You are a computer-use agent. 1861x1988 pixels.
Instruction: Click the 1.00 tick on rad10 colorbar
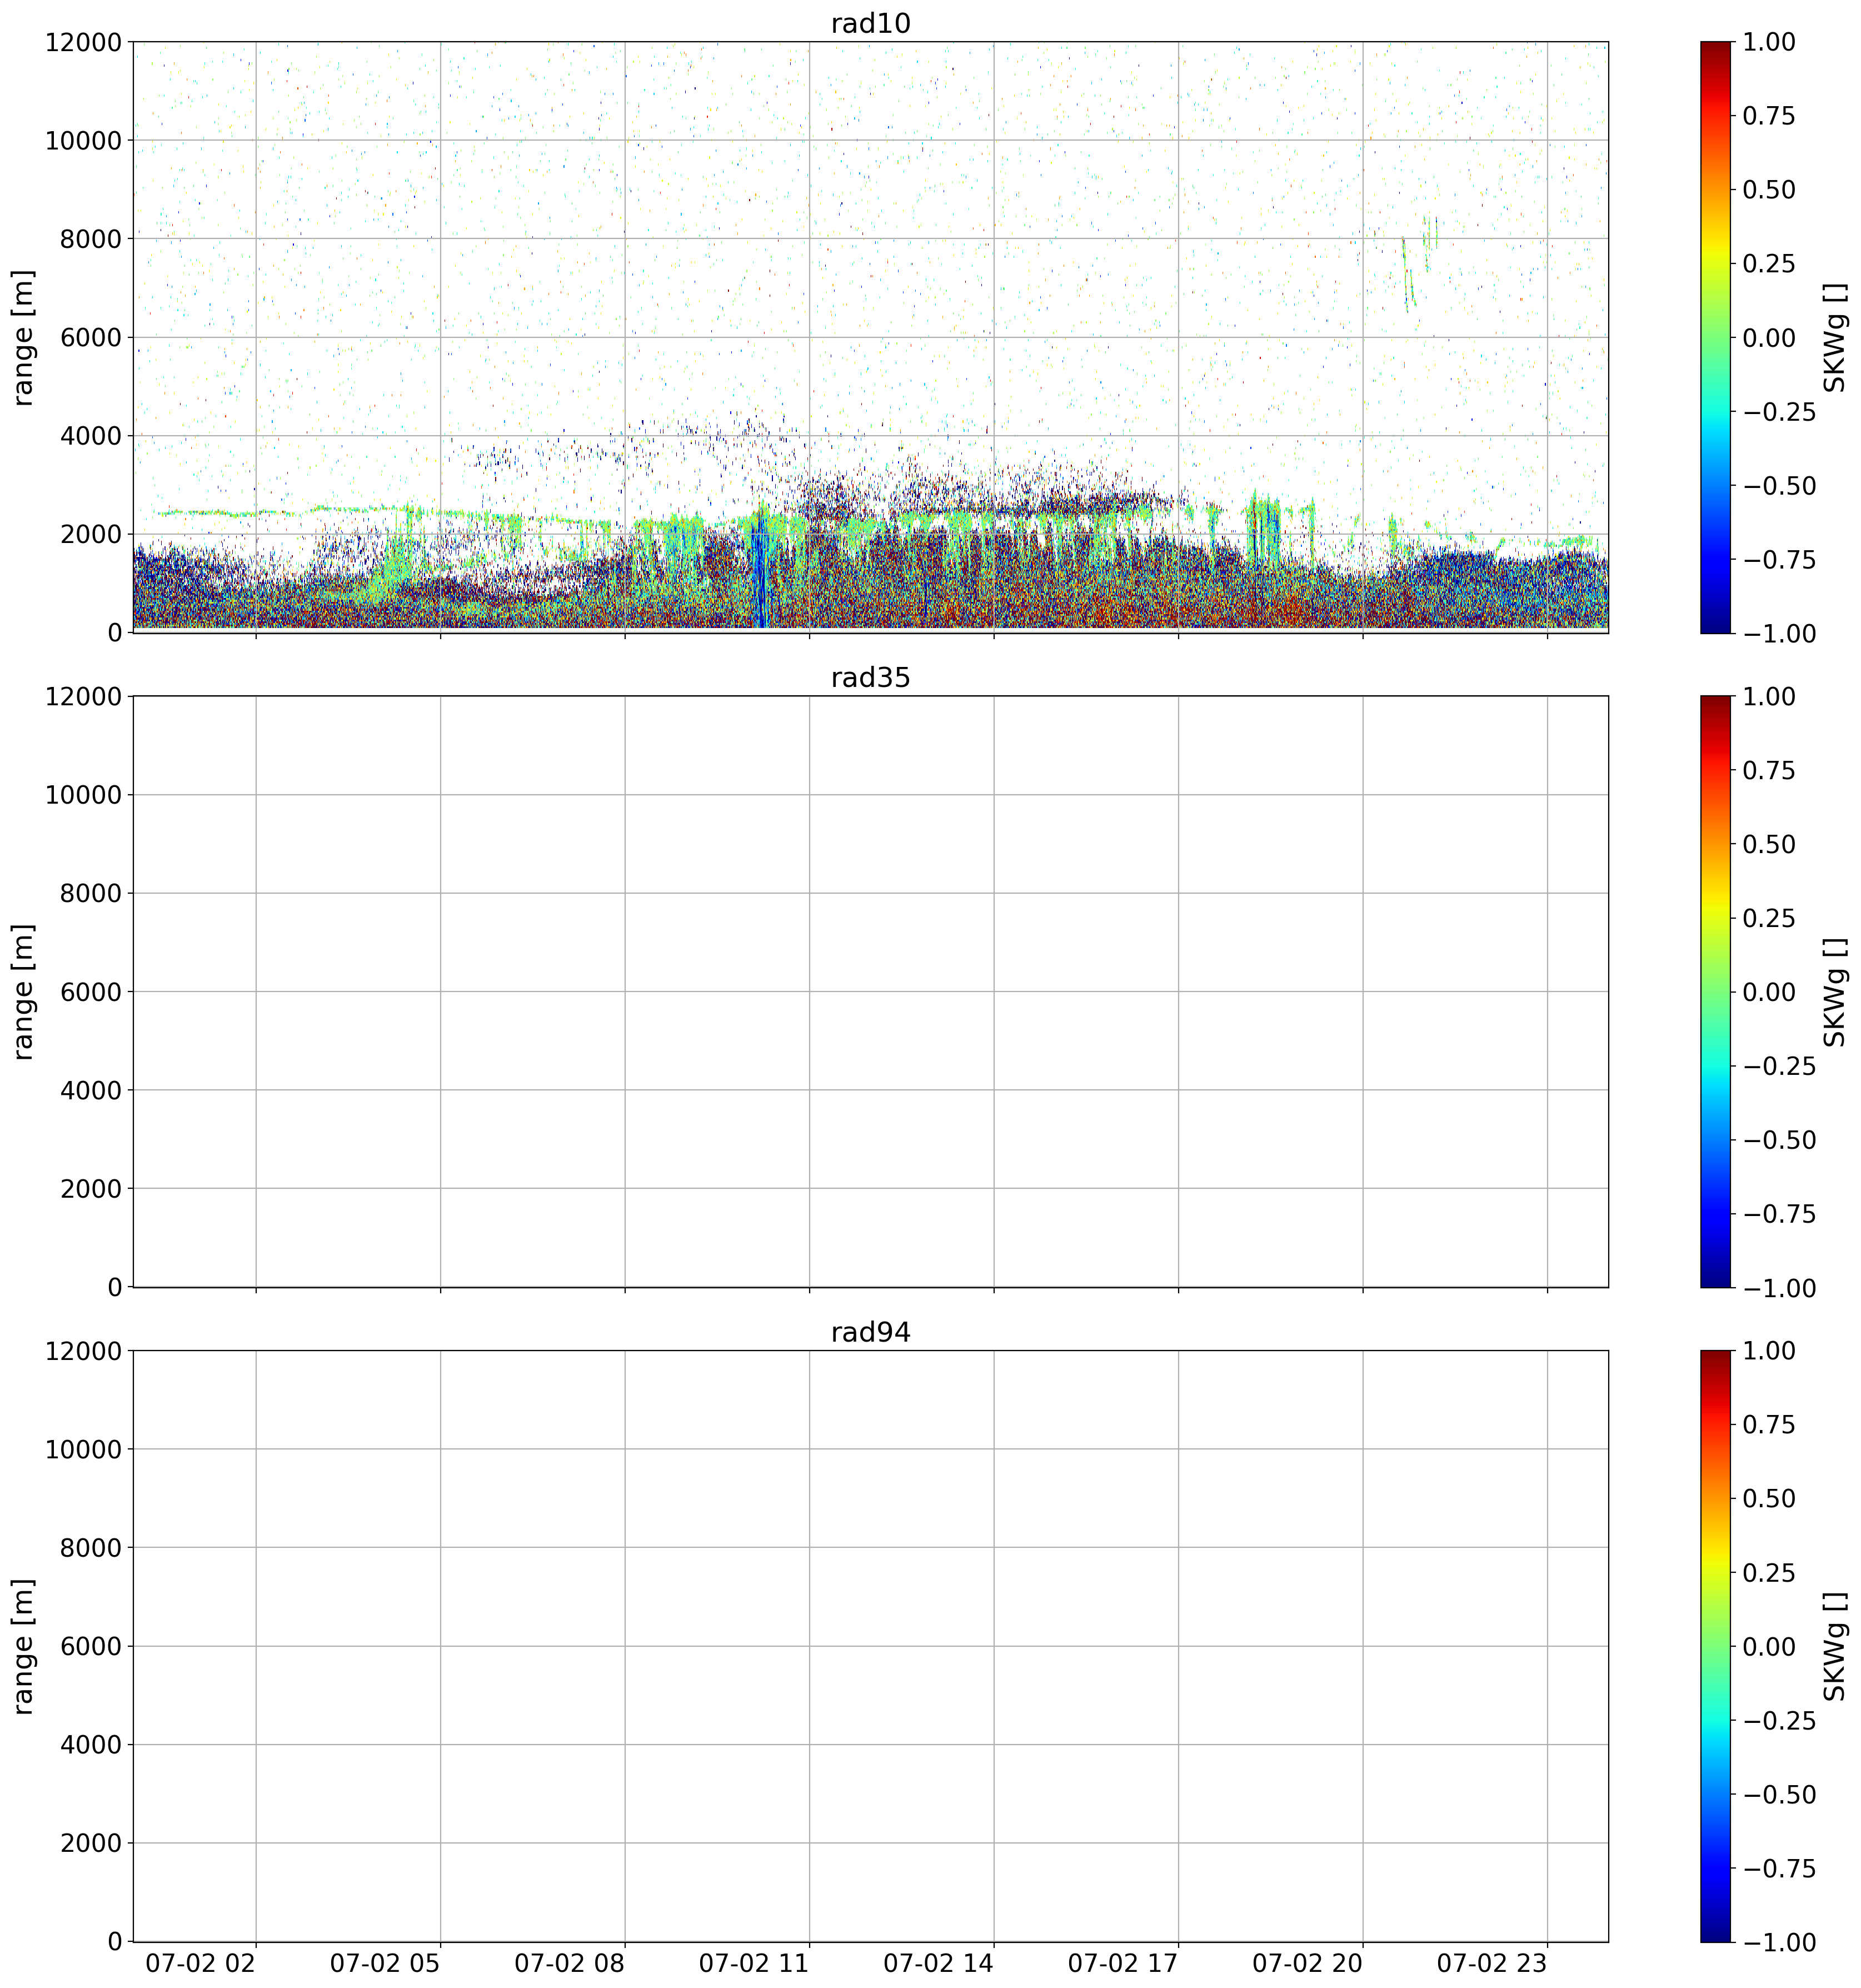(x=1769, y=42)
